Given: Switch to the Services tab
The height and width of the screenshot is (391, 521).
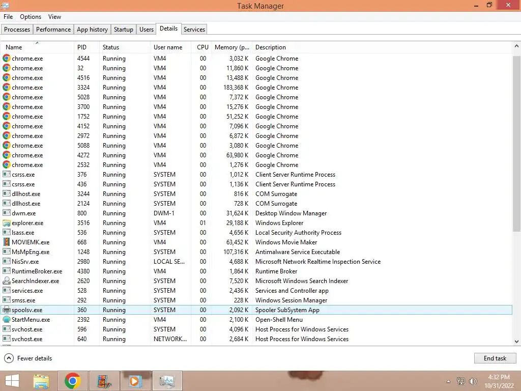Looking at the screenshot, I should pyautogui.click(x=194, y=29).
